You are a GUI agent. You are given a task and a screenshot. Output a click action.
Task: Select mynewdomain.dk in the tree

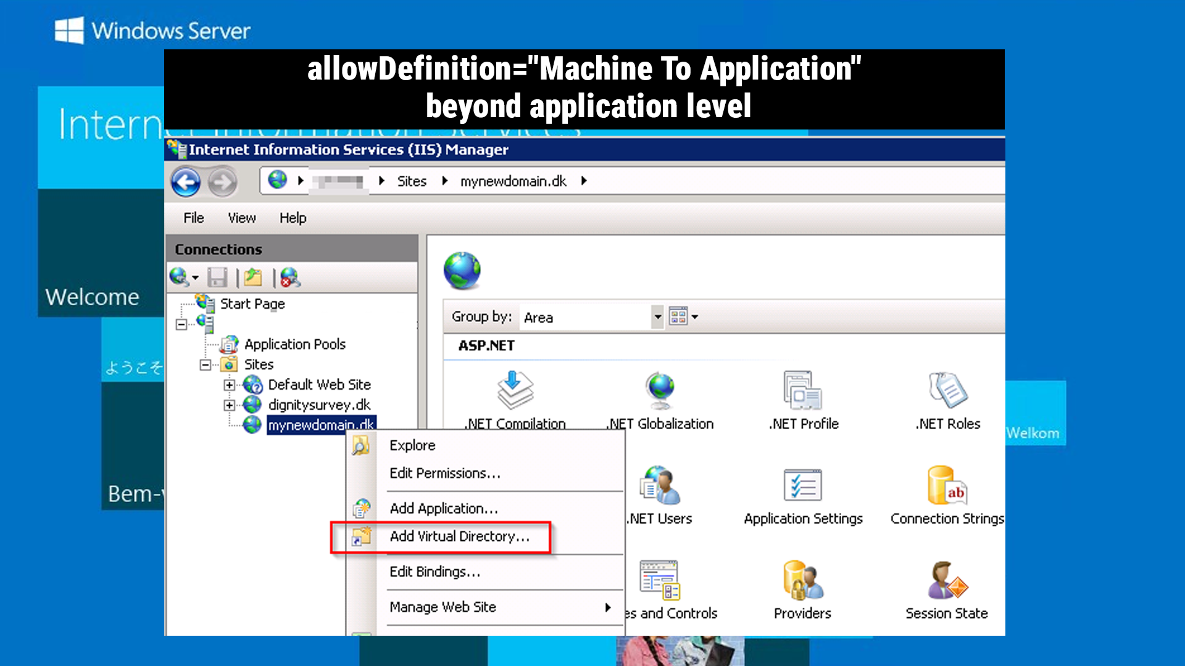(x=321, y=425)
